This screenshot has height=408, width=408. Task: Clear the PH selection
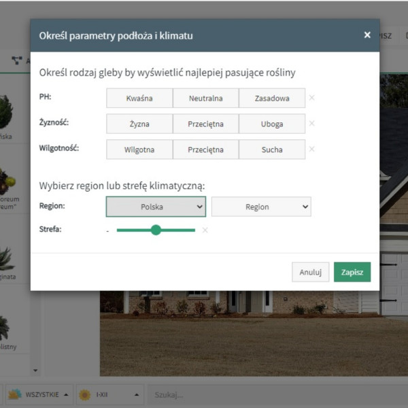click(x=311, y=98)
